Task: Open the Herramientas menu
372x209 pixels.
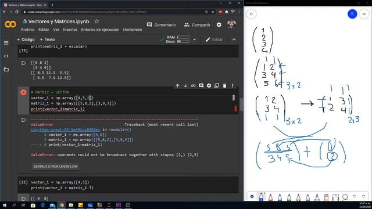Action: point(133,30)
